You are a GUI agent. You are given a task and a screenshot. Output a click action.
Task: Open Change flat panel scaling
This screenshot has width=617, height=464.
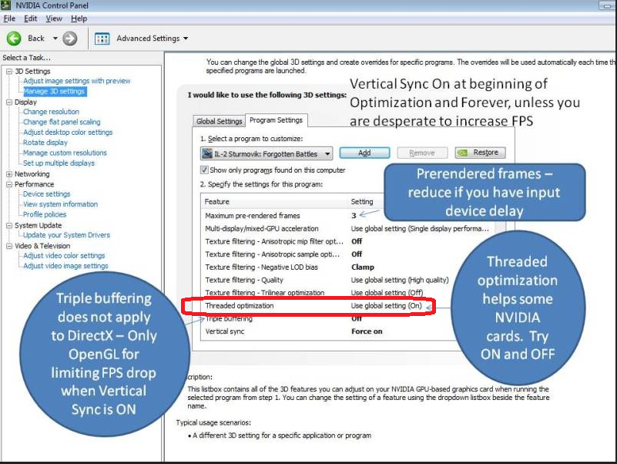click(62, 122)
